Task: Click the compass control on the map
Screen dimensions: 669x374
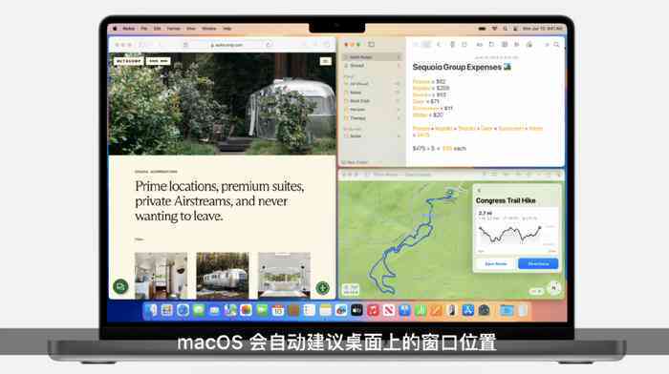Action: 553,288
